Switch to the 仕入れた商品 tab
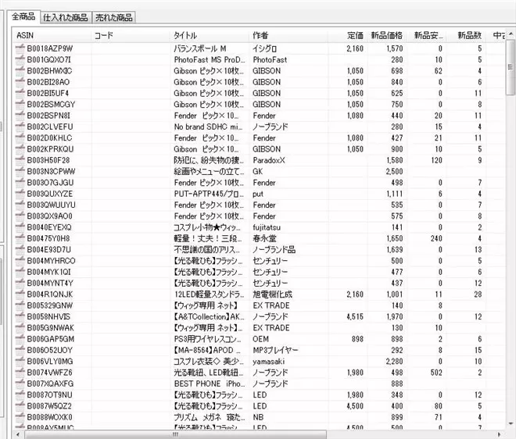This screenshot has height=439, width=516. pyautogui.click(x=66, y=17)
